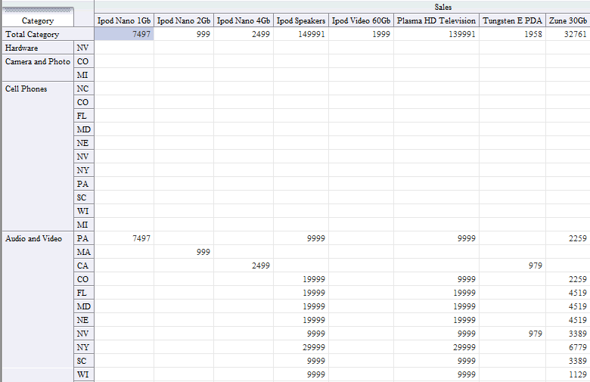This screenshot has width=590, height=382.
Task: Select the Tungsten E PDA column header
Action: pos(513,20)
